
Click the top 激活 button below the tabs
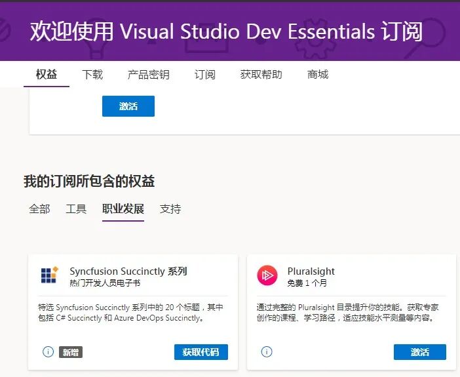(x=128, y=106)
